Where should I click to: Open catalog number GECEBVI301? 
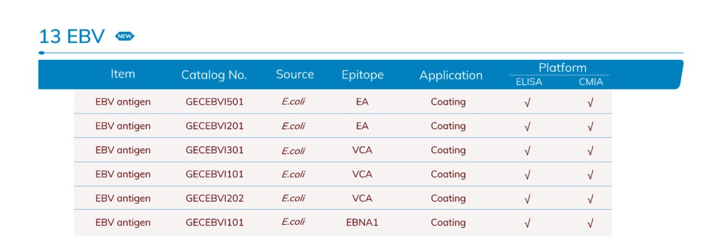click(x=214, y=150)
